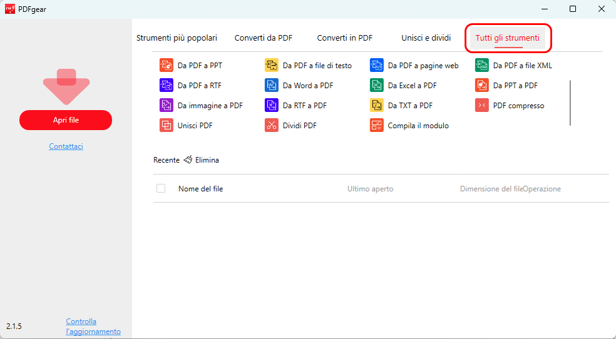Viewport: 616px width, 339px height.
Task: Click the tools list vertical scrollbar
Action: click(x=570, y=103)
